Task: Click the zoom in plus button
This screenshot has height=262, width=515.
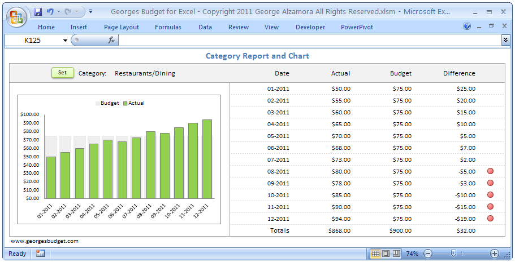Action: (495, 254)
